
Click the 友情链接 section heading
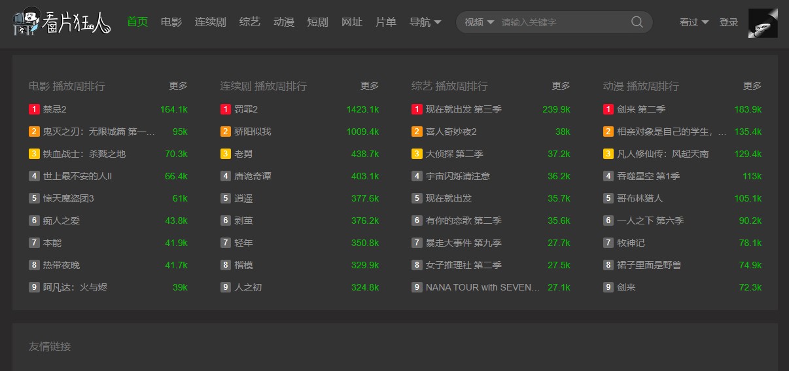click(50, 346)
